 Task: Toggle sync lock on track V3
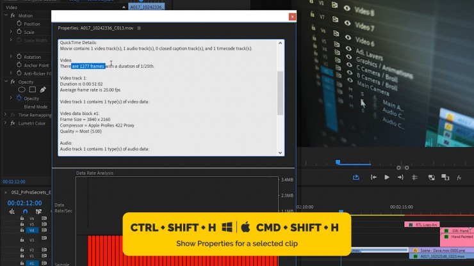(x=44, y=239)
